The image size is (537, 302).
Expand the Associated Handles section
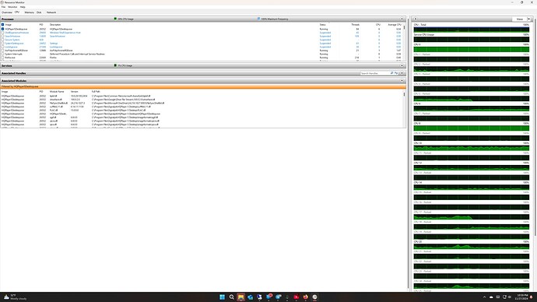402,73
